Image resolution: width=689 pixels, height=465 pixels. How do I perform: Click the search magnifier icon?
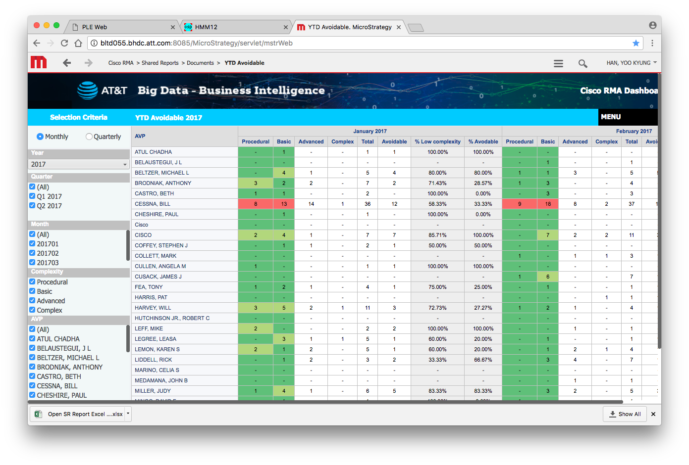point(583,63)
